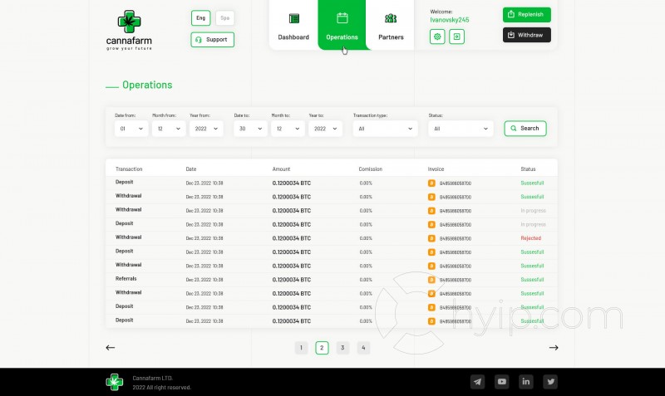The width and height of the screenshot is (665, 396).
Task: Expand the Month from dropdown
Action: [169, 129]
